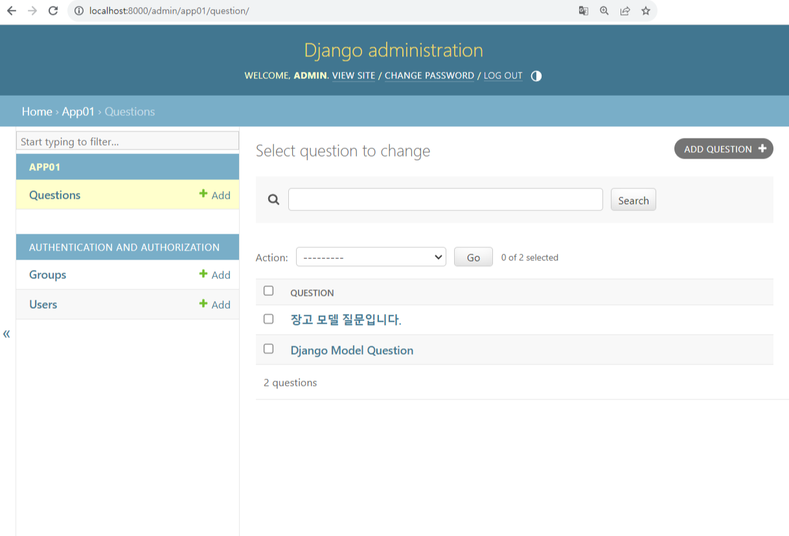
Task: Reload the page with the refresh icon
Action: click(x=54, y=11)
